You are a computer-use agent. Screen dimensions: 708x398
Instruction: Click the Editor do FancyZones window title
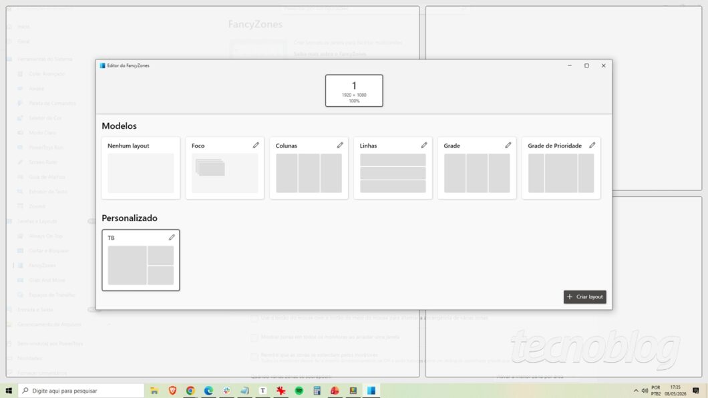(128, 65)
